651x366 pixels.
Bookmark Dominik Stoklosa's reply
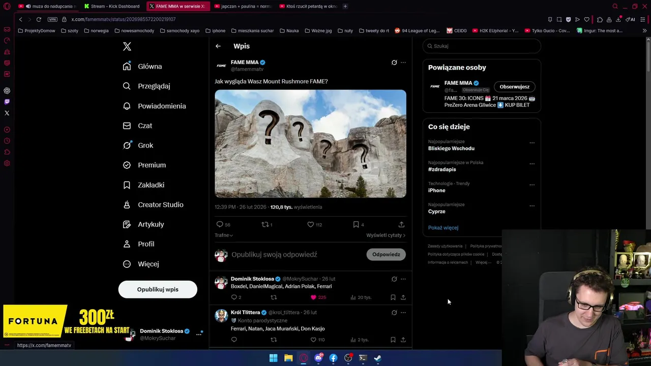click(x=393, y=297)
